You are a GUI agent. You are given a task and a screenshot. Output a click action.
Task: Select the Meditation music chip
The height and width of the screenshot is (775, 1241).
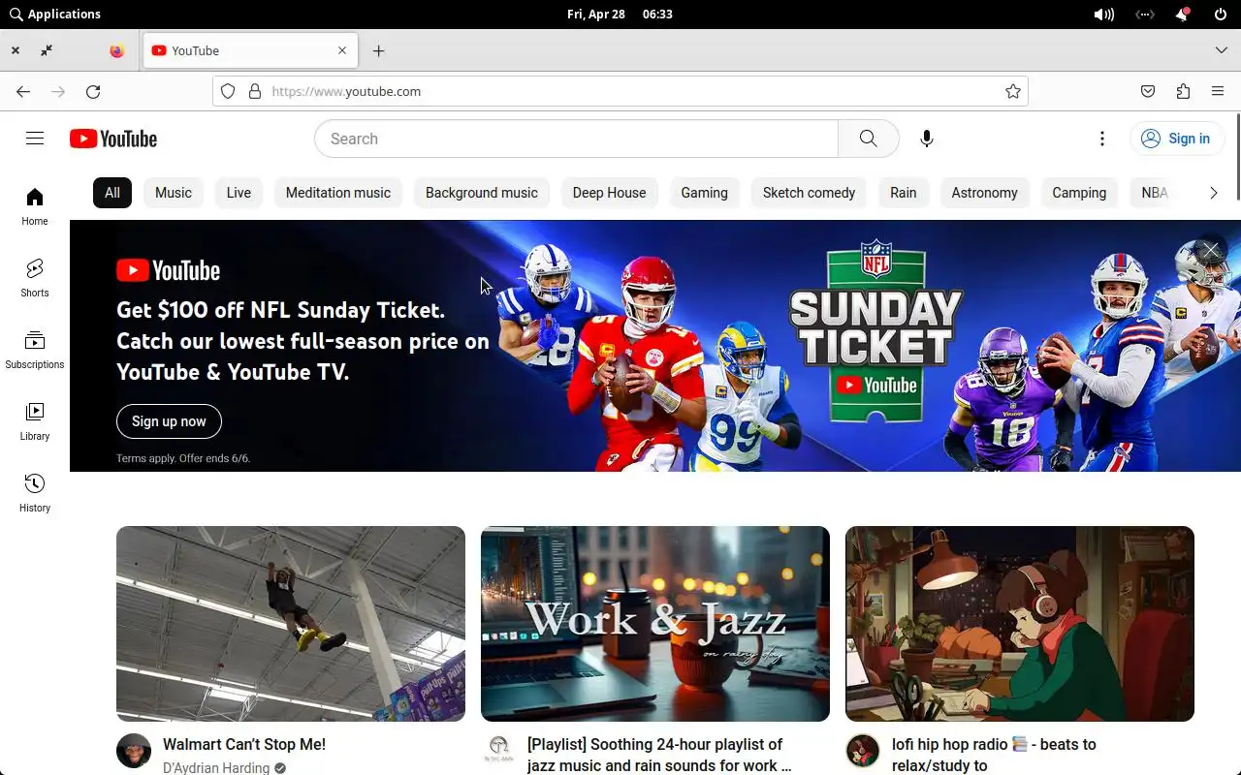pyautogui.click(x=338, y=193)
